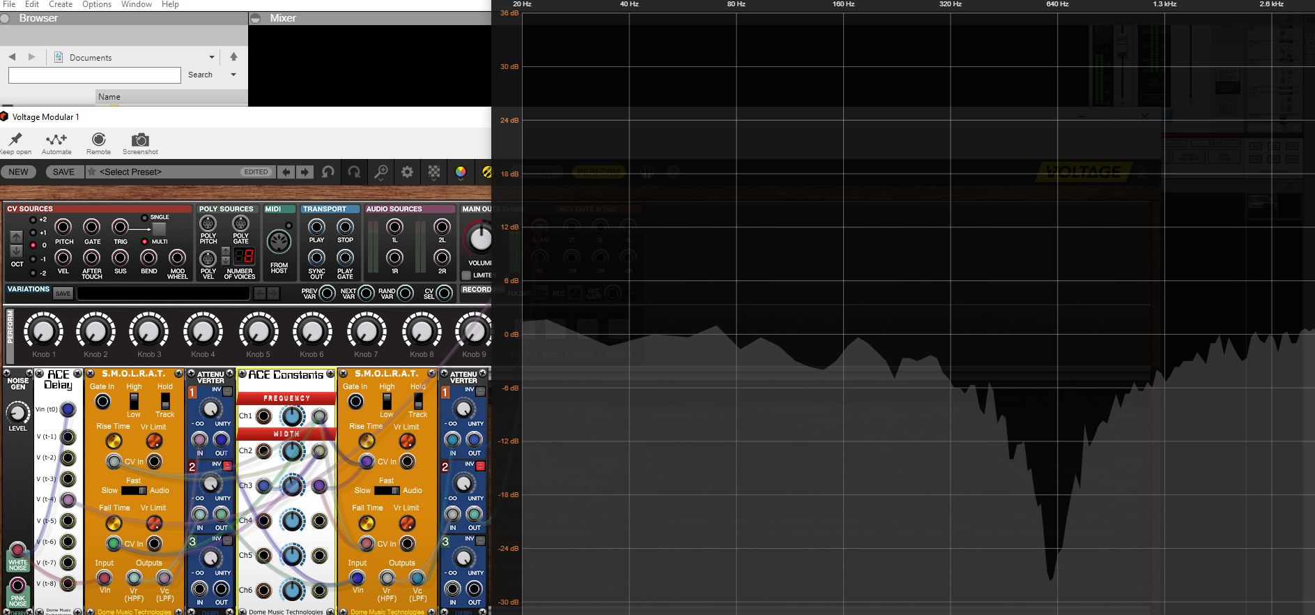Toggle the LIMITER checkbox

point(466,275)
